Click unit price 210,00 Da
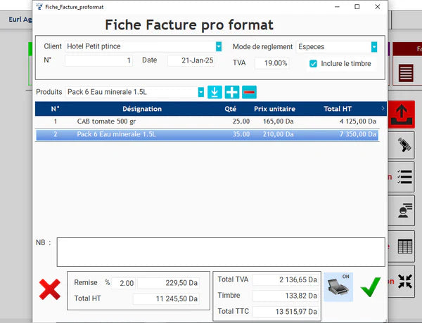 278,134
